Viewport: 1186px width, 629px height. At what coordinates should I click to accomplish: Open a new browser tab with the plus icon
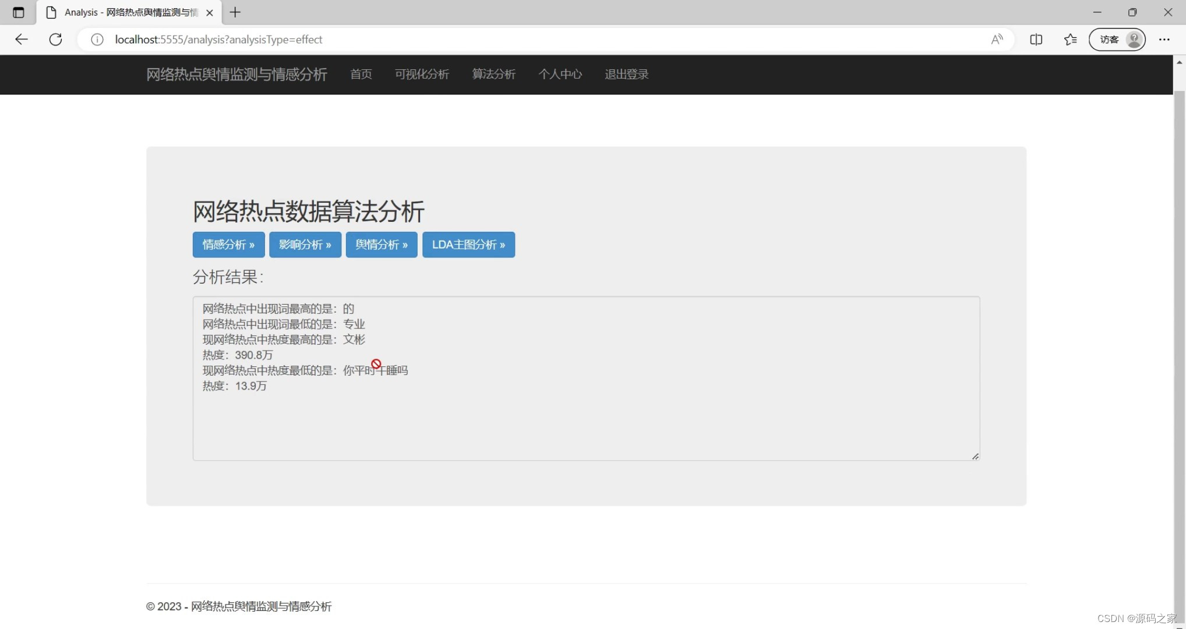[235, 12]
